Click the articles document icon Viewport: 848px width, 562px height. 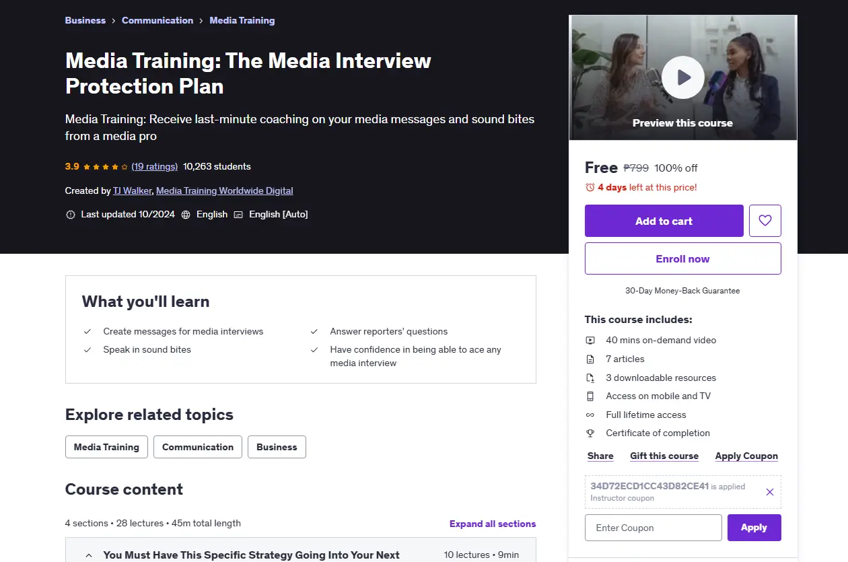(x=590, y=359)
